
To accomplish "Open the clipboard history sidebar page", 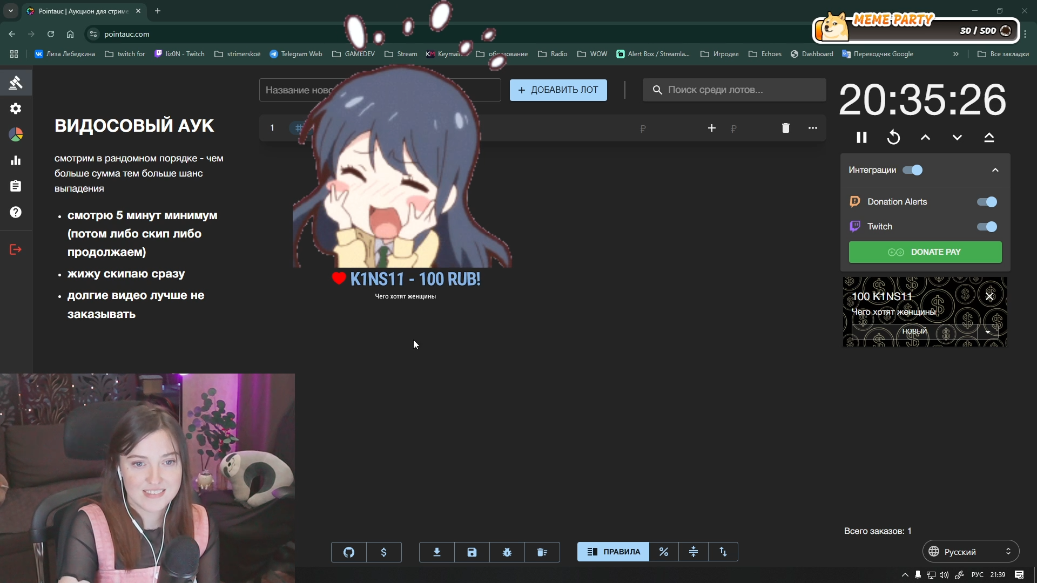I will pos(16,186).
